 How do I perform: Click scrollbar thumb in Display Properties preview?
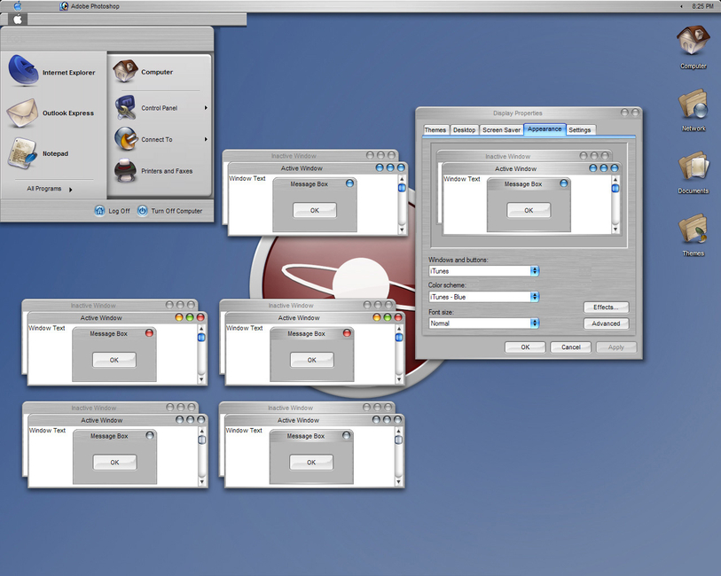tap(615, 188)
